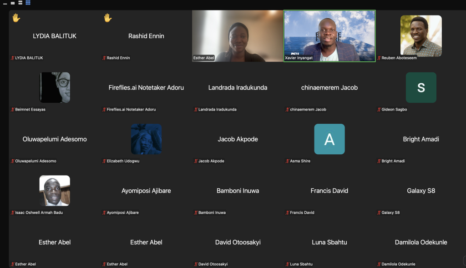The width and height of the screenshot is (466, 268).
Task: Click Reuben Aboteseem's muted microphone icon
Action: (x=379, y=58)
